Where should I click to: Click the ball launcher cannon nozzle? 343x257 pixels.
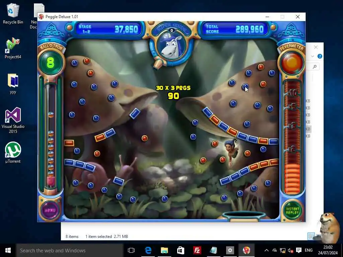(158, 64)
